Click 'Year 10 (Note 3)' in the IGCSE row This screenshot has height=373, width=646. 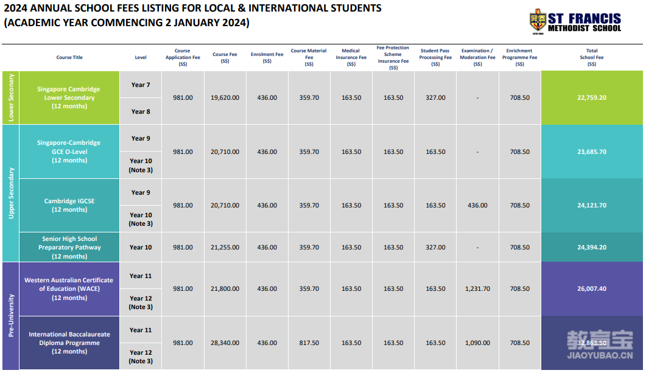click(141, 219)
